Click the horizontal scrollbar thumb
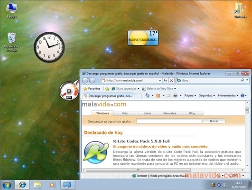252x190 pixels. coord(138,170)
